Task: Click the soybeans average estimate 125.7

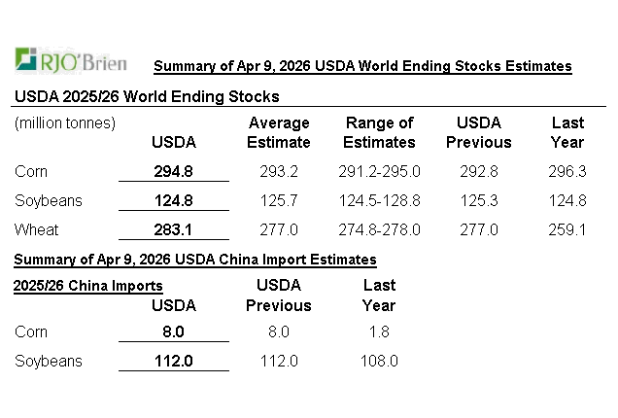Action: point(279,201)
